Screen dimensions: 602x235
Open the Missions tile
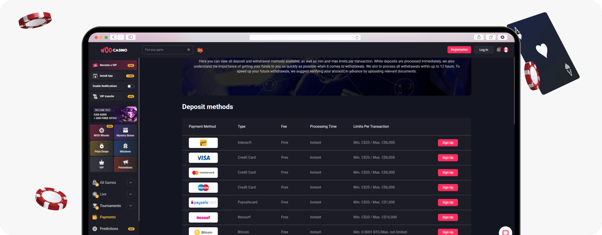pyautogui.click(x=125, y=148)
